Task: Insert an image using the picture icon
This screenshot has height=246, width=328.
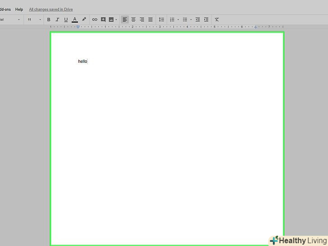Action: coord(111,20)
